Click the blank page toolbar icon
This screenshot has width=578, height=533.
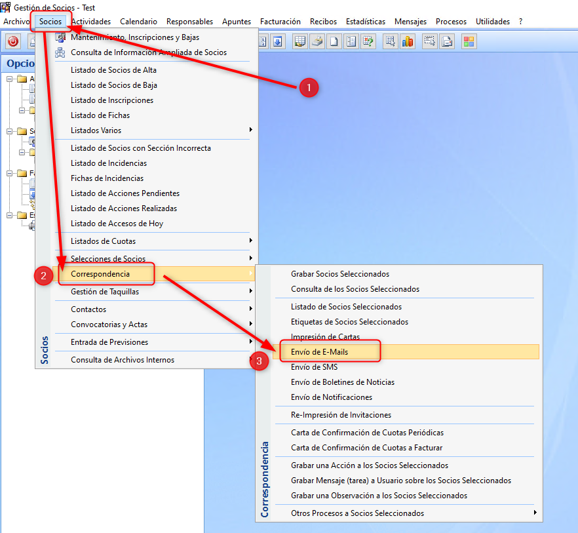coord(334,42)
